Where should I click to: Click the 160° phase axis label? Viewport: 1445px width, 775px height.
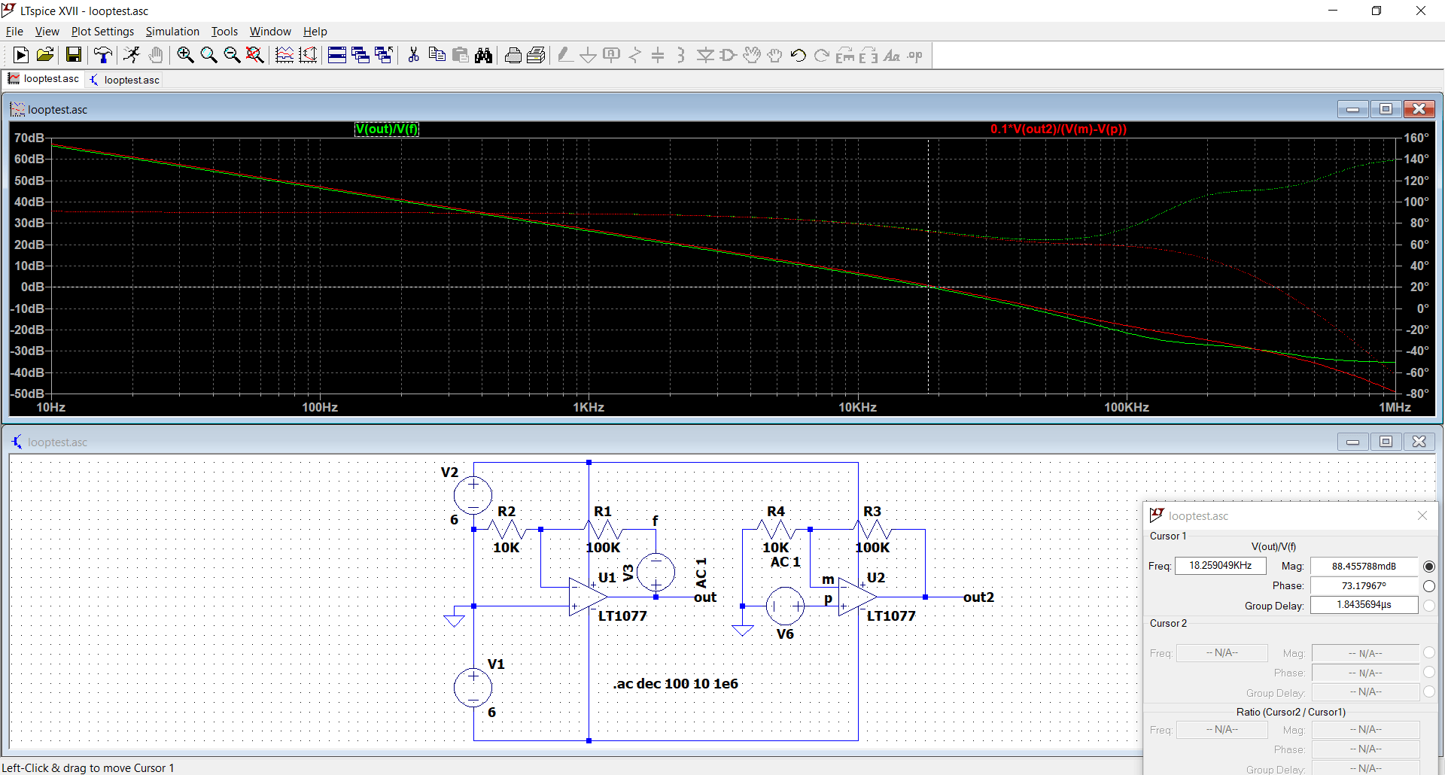pos(1416,138)
